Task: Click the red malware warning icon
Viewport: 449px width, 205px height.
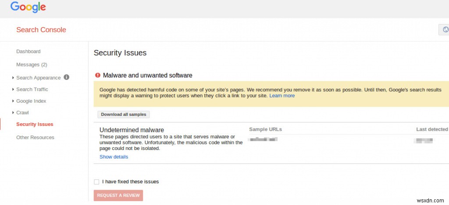Action: [x=97, y=75]
